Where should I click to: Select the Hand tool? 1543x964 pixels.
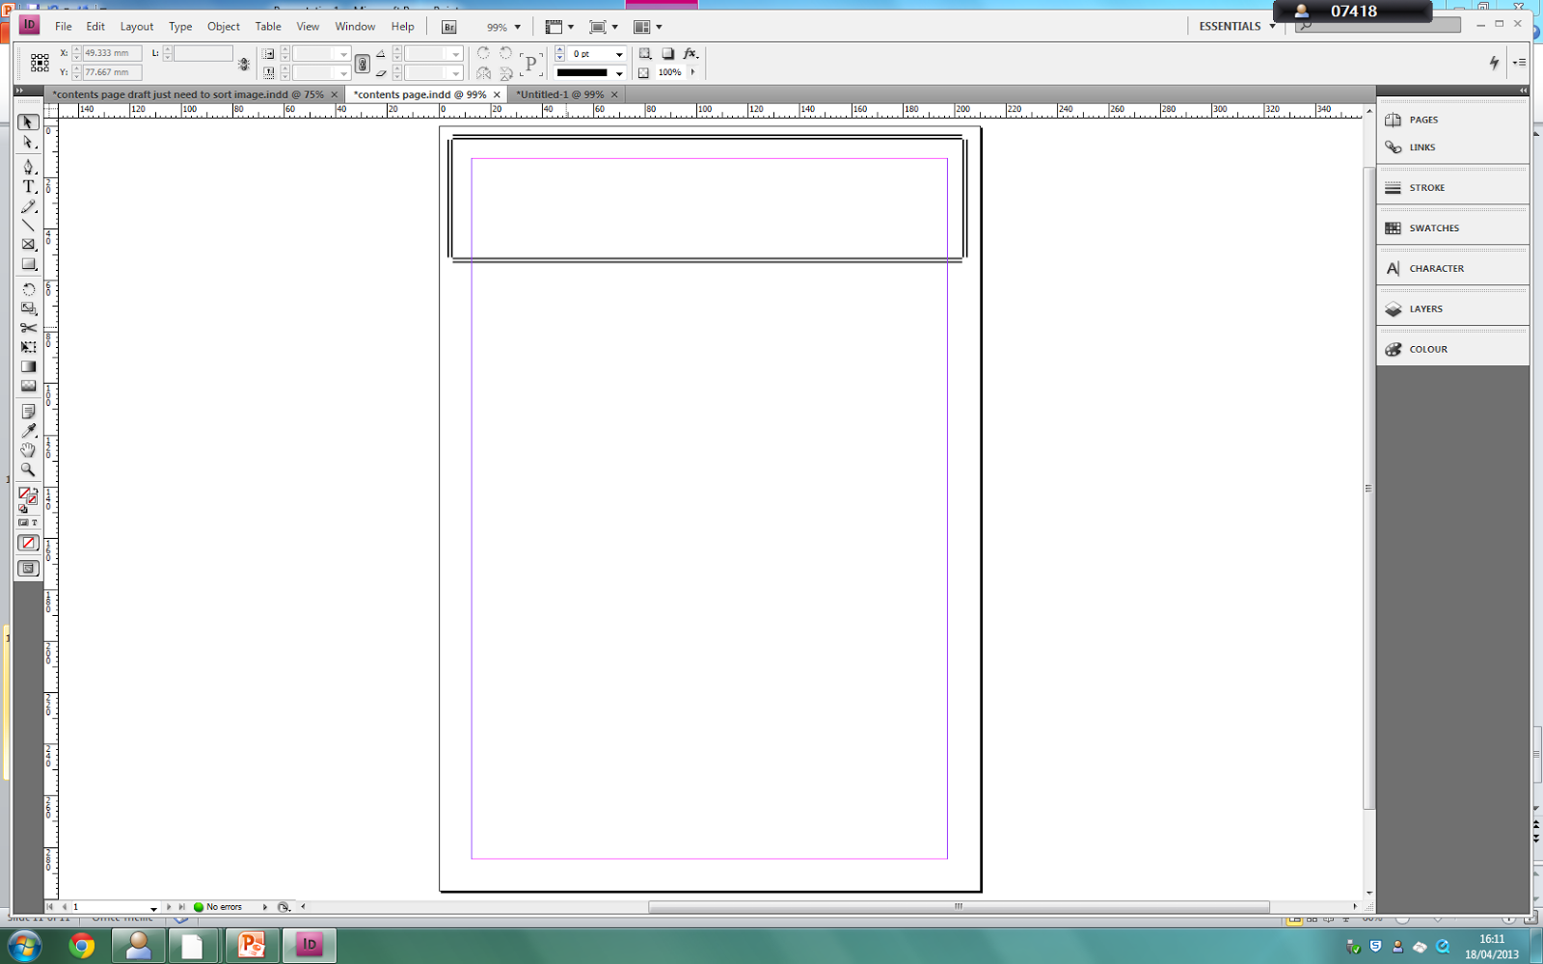pos(28,450)
